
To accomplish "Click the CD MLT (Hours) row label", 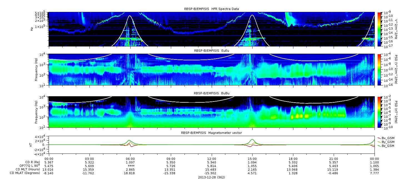I will (28, 169).
